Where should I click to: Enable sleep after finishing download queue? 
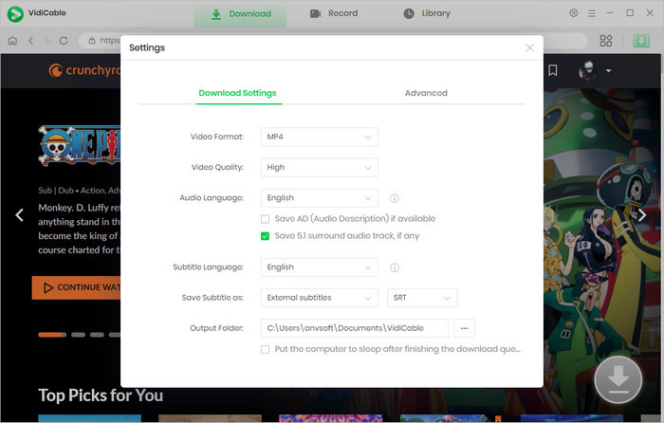click(x=265, y=349)
